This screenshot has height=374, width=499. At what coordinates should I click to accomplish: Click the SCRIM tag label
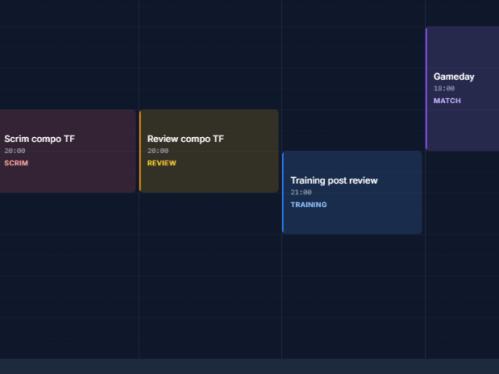coord(17,163)
